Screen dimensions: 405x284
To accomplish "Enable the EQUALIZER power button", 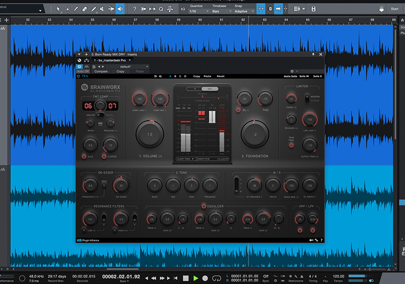I will point(204,206).
